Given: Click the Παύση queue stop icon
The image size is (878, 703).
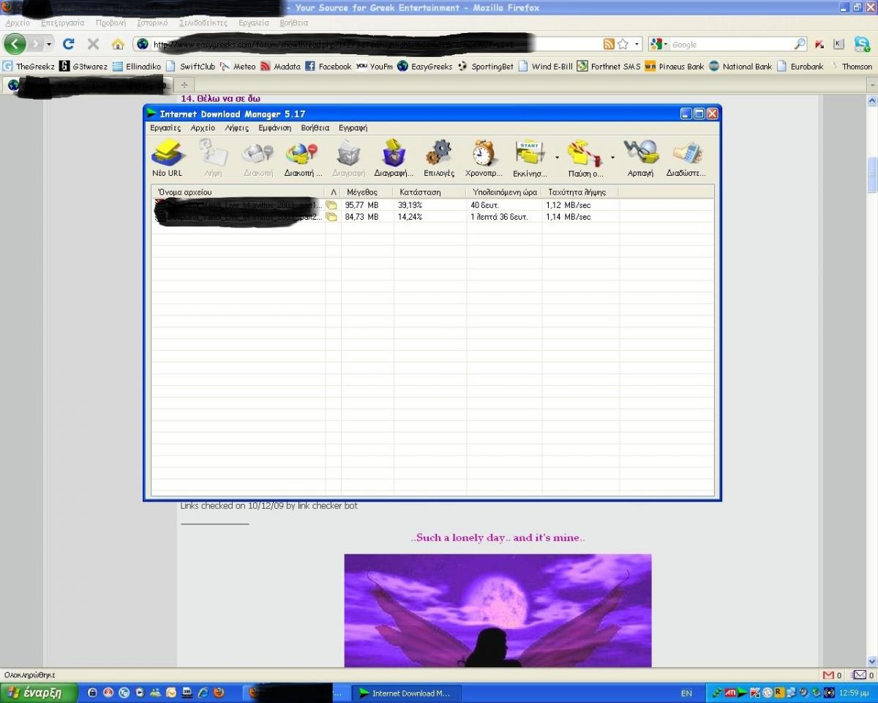Looking at the screenshot, I should pyautogui.click(x=585, y=158).
